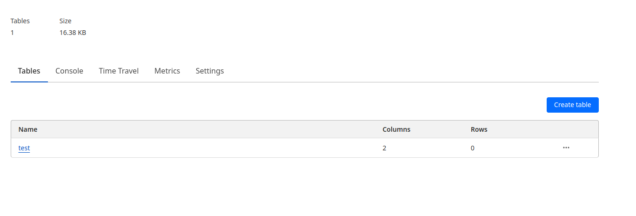Screen dimensions: 636x216
Task: Click the columns count cell showing 2
Action: 385,148
